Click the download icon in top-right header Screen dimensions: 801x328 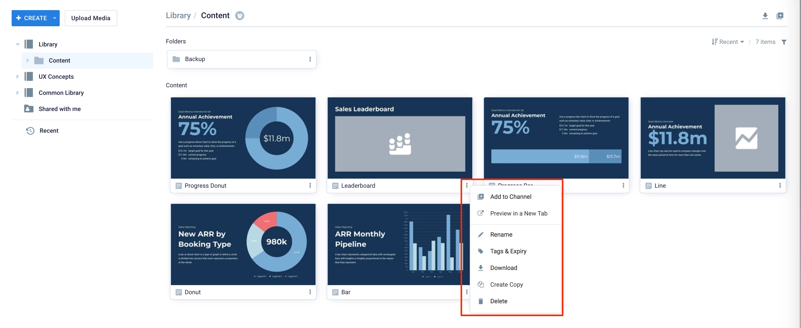(765, 16)
